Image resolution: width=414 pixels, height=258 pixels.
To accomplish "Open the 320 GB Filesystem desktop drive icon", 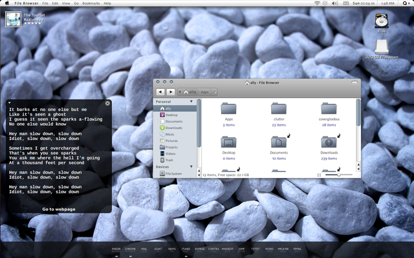I will 382,46.
